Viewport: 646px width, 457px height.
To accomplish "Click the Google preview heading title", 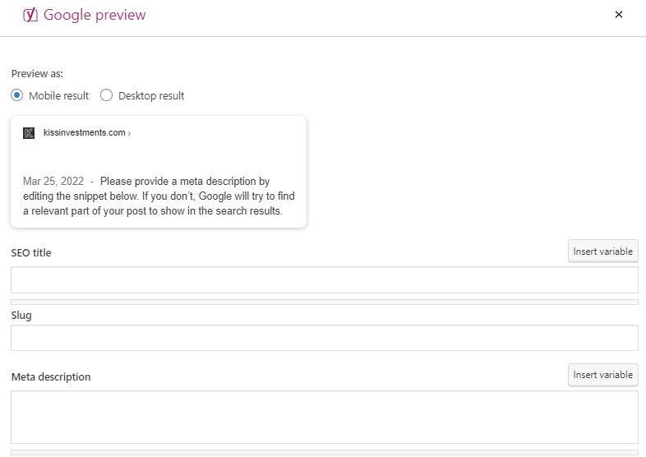I will pos(95,15).
